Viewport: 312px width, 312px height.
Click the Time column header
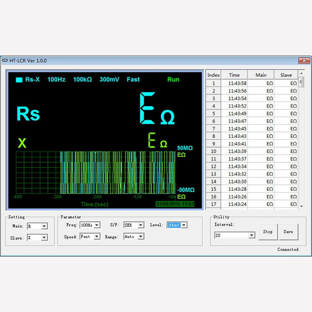(234, 75)
